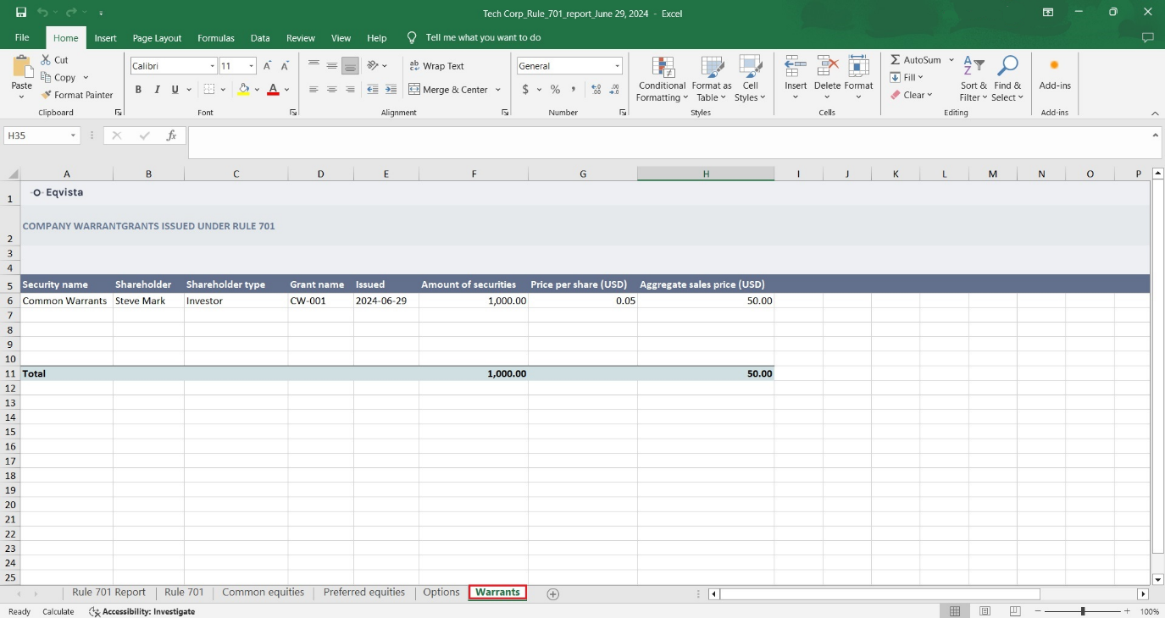Image resolution: width=1165 pixels, height=618 pixels.
Task: Expand the General number format dropdown
Action: point(617,66)
